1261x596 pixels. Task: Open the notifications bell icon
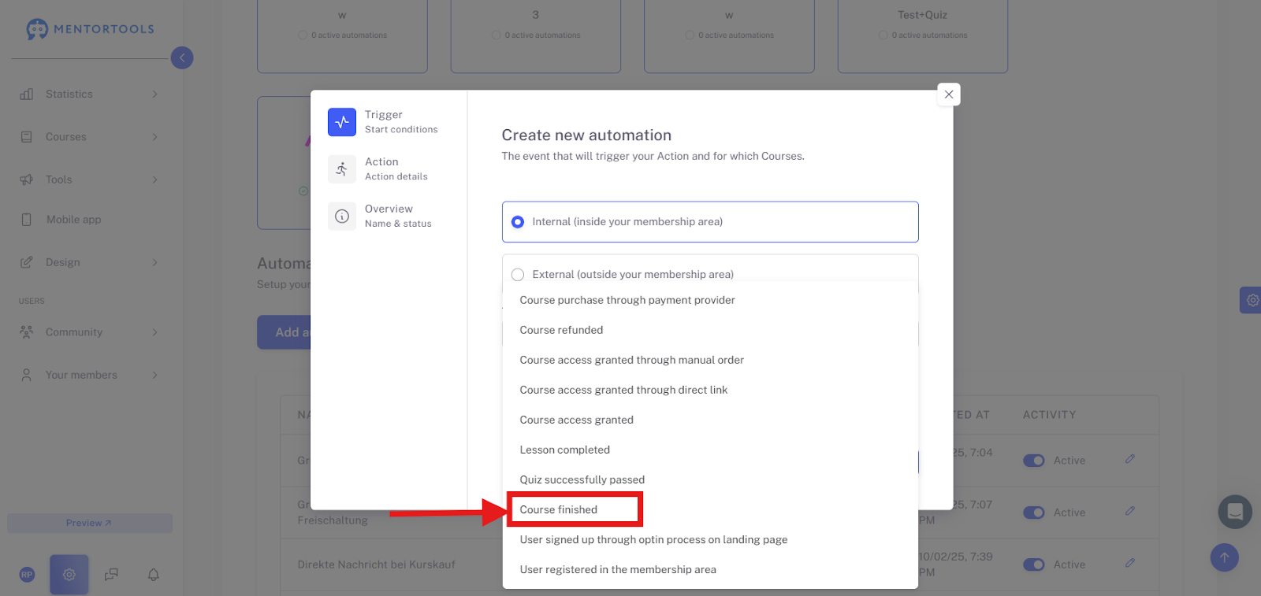pos(154,575)
